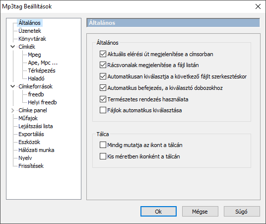Cancel with the Mégse button
This screenshot has height=224, width=266.
point(200,212)
